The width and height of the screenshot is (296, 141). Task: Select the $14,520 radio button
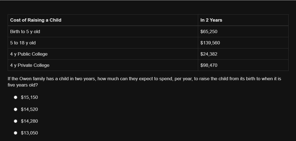(15, 110)
